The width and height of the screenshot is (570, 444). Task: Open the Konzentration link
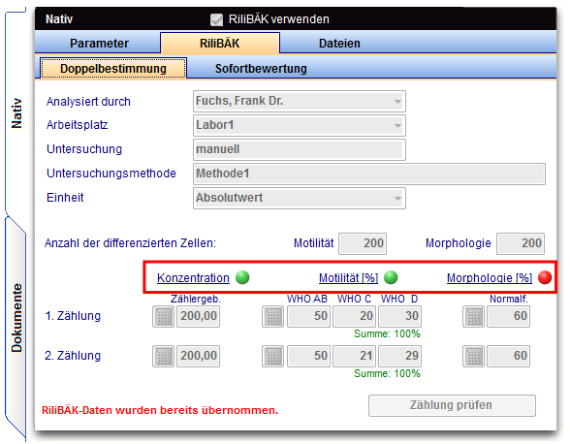tap(193, 278)
